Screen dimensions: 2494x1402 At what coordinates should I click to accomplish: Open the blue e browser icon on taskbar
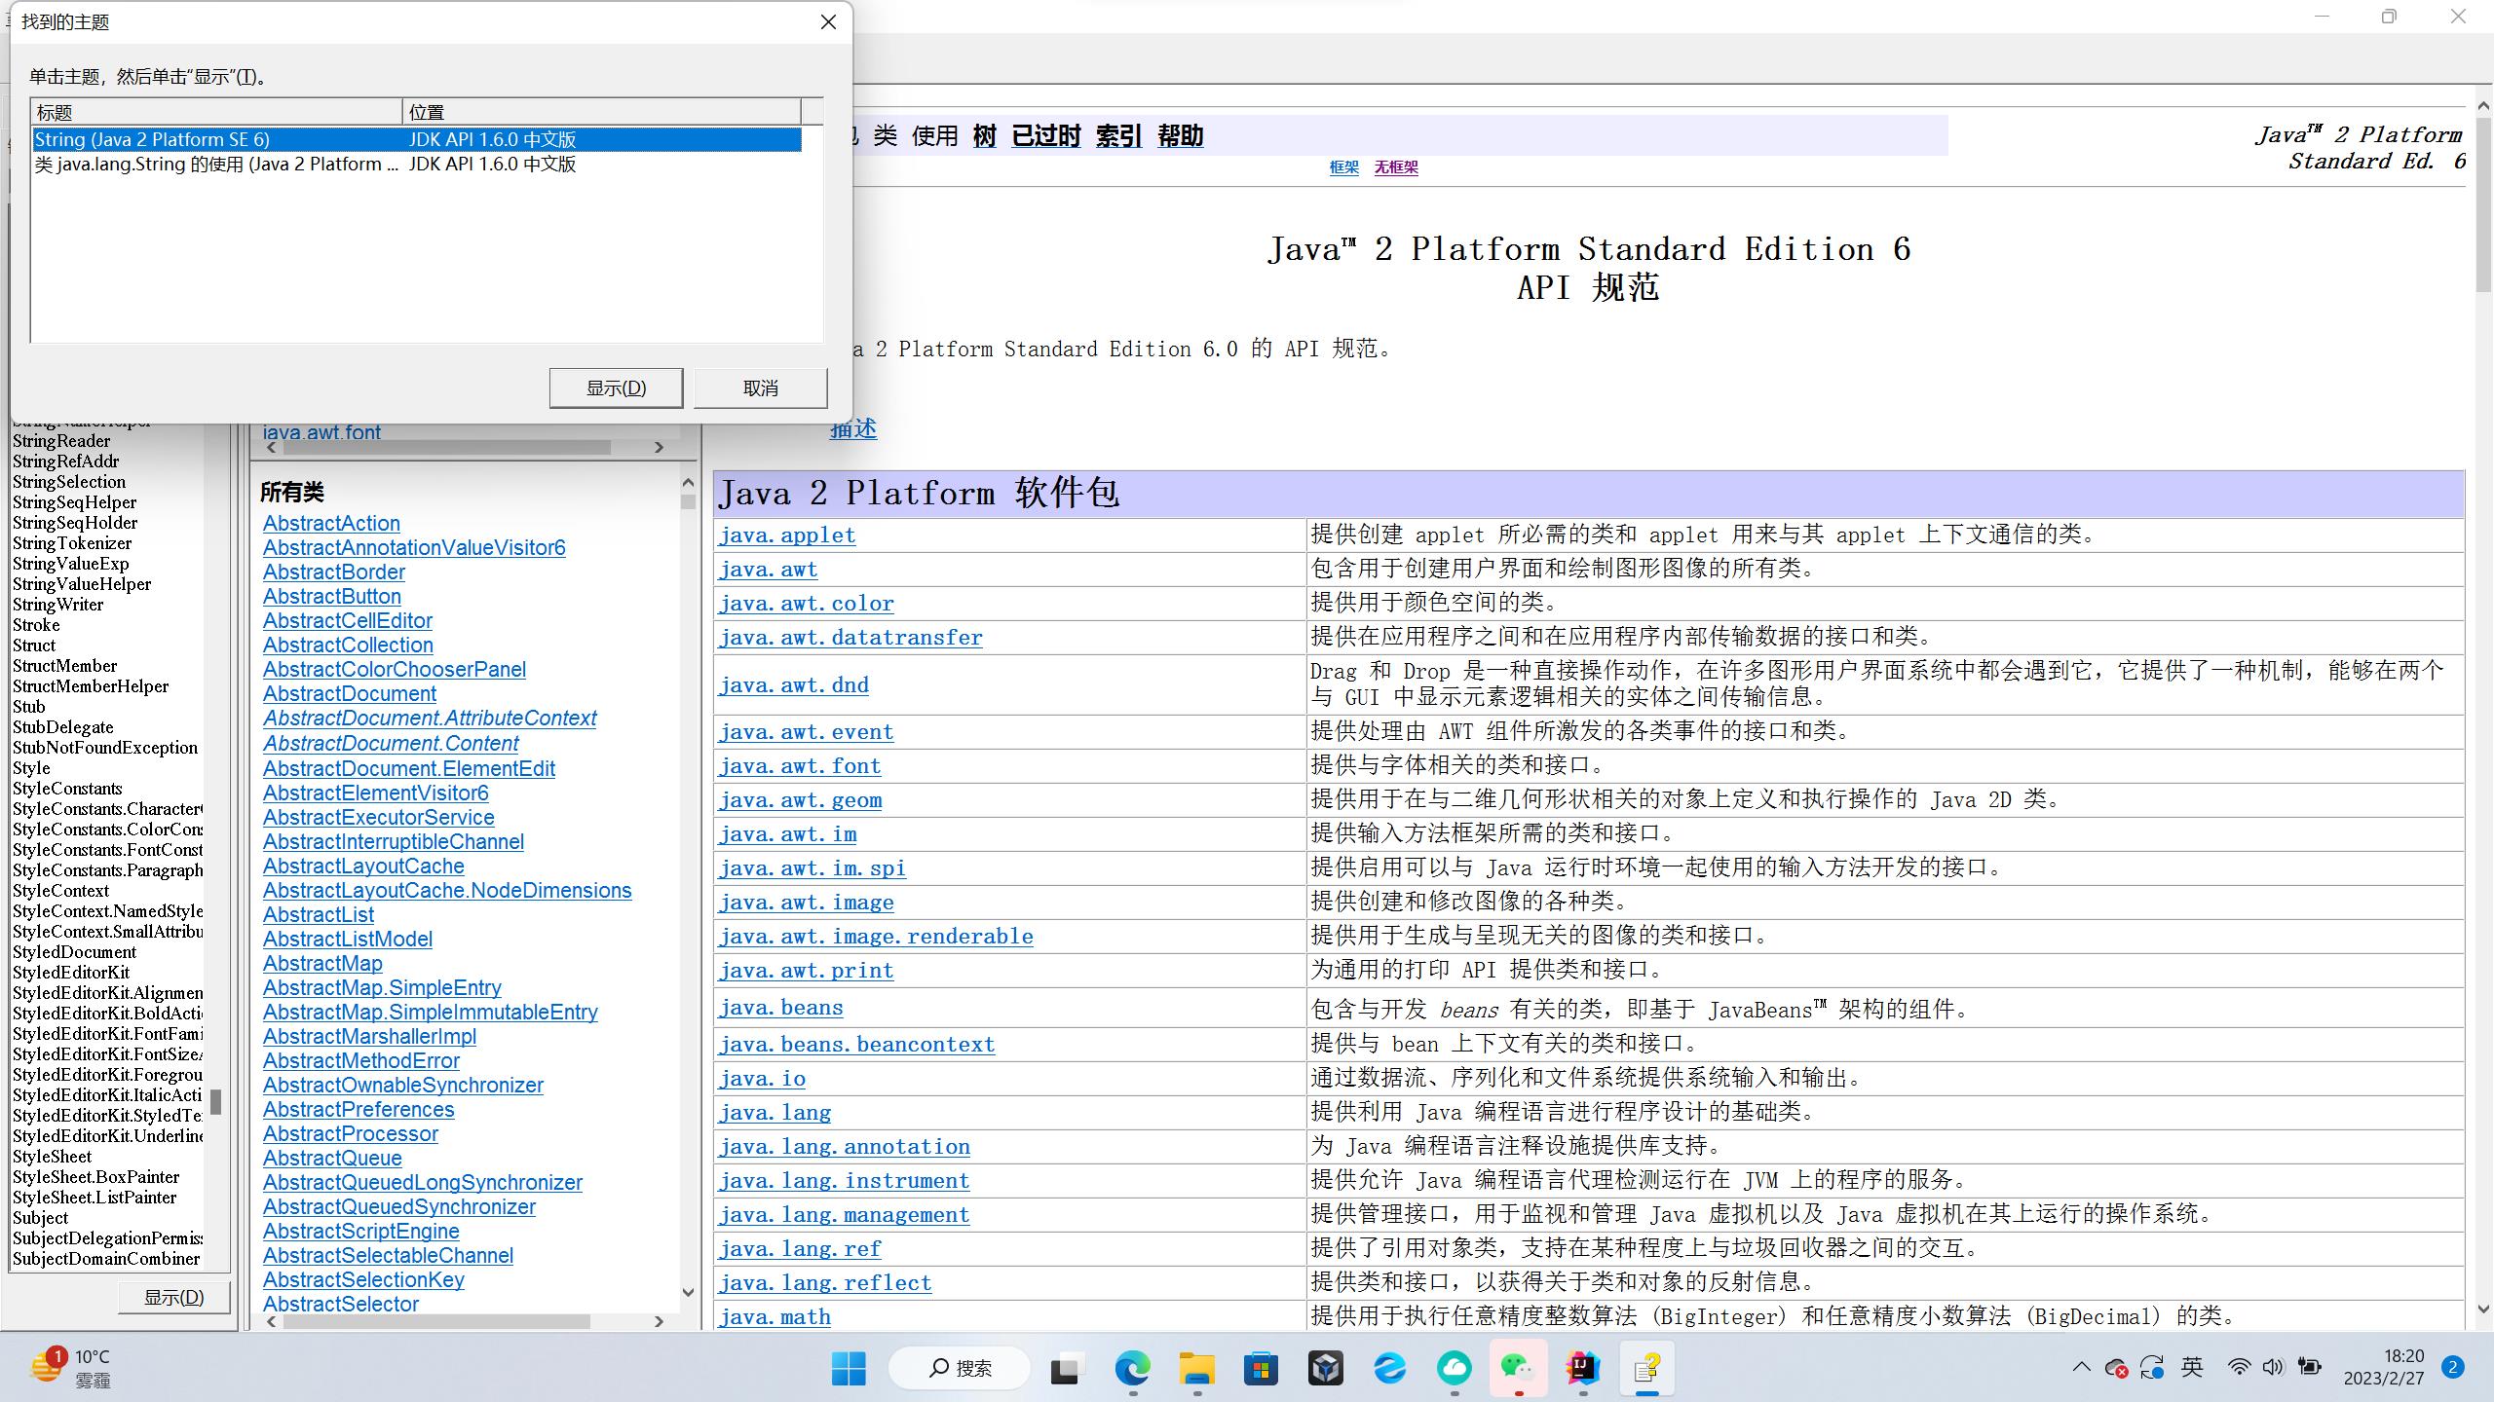[x=1390, y=1368]
